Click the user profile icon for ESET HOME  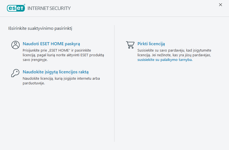pos(15,45)
